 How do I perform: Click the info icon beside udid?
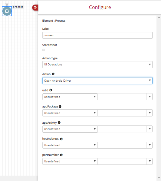pyautogui.click(x=51, y=90)
